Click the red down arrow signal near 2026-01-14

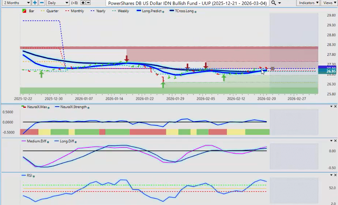126,58
